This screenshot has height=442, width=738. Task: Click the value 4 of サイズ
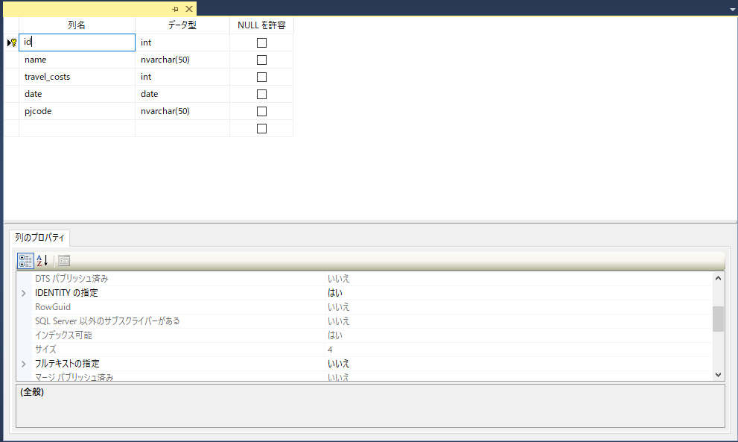[x=330, y=350]
